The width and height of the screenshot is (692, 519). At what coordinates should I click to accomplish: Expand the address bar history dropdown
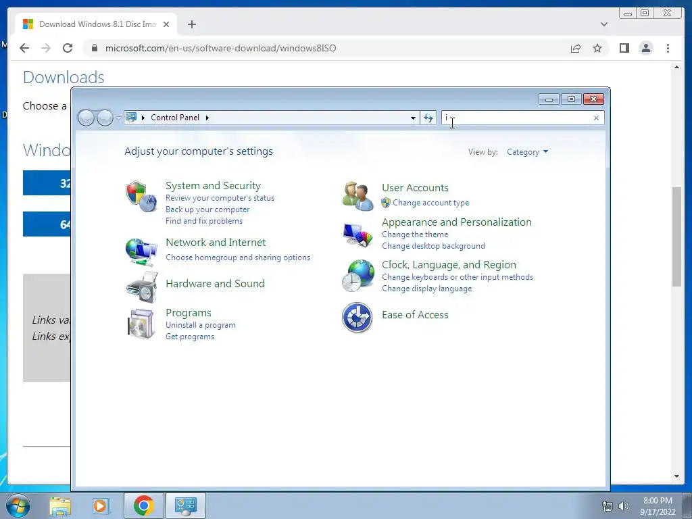tap(413, 118)
